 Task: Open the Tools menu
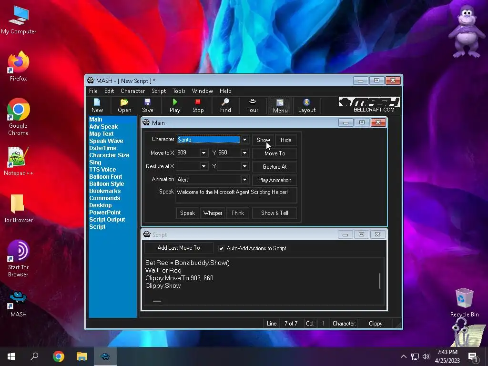click(x=179, y=91)
